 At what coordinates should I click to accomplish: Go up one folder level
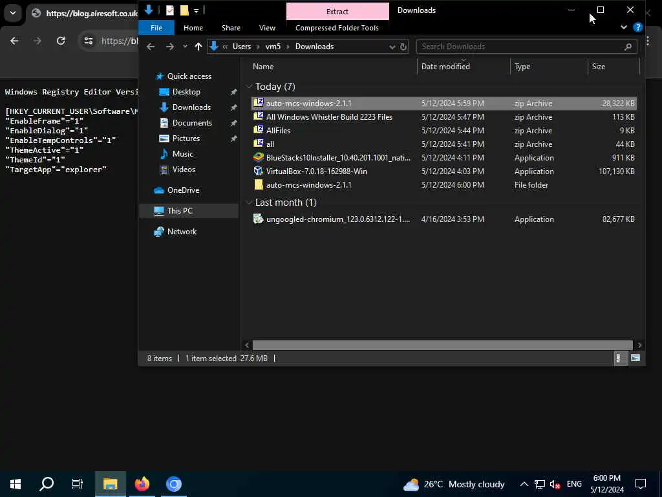point(198,47)
